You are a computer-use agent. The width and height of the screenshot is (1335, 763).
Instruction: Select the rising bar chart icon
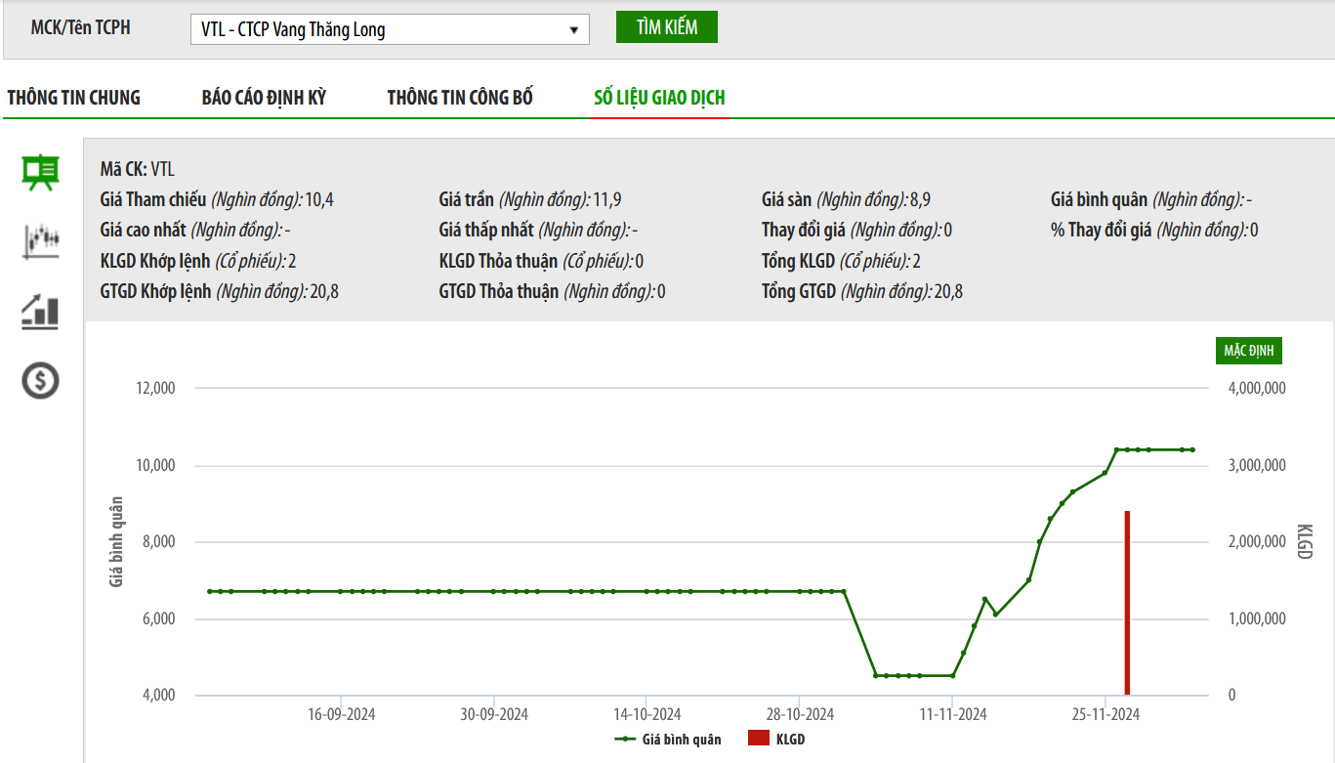pos(41,312)
